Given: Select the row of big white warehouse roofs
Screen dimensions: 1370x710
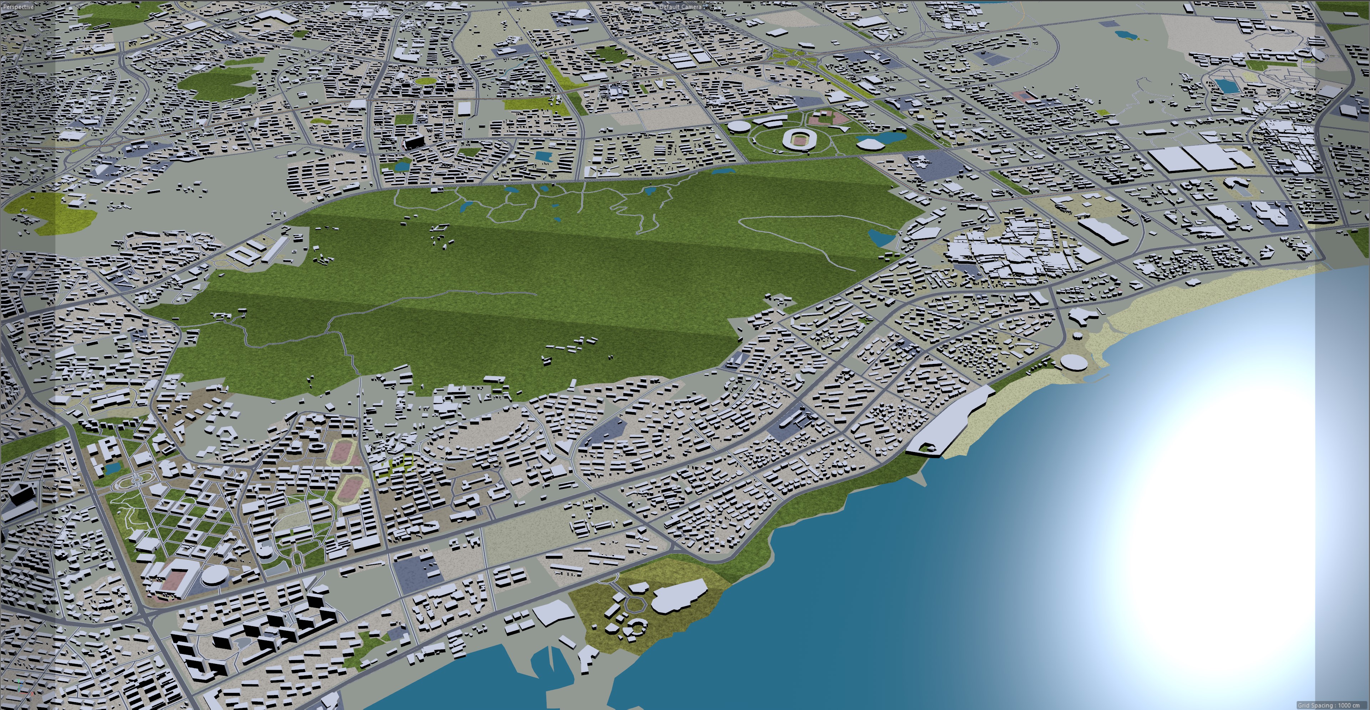Looking at the screenshot, I should pyautogui.click(x=1199, y=158).
